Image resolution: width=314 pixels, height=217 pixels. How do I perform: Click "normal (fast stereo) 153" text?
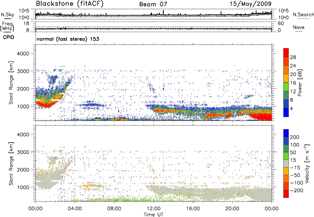click(68, 39)
